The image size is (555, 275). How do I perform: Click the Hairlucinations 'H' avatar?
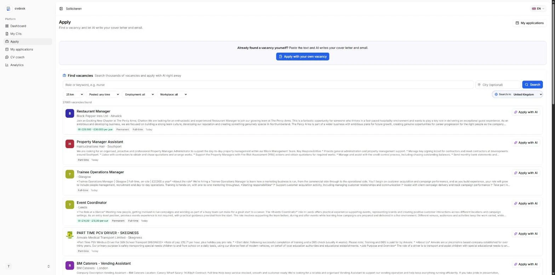pos(70,144)
